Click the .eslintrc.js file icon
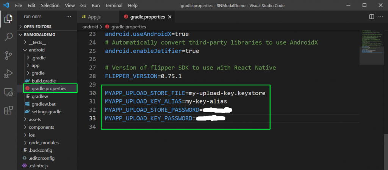 coord(24,165)
